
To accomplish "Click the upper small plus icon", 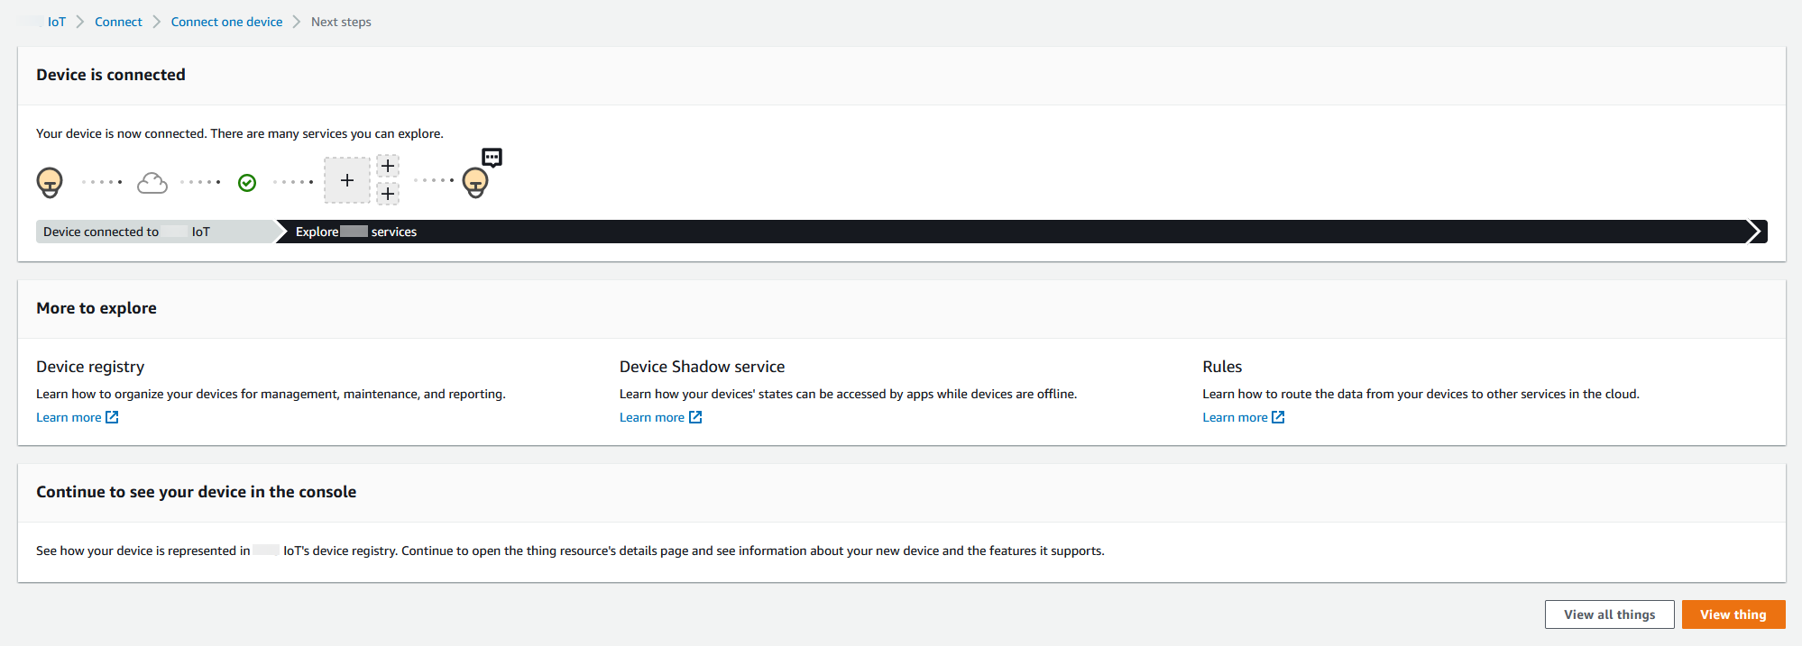I will coord(388,166).
